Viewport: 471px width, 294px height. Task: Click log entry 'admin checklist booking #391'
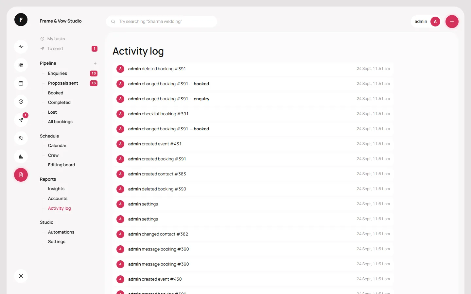coord(253,114)
